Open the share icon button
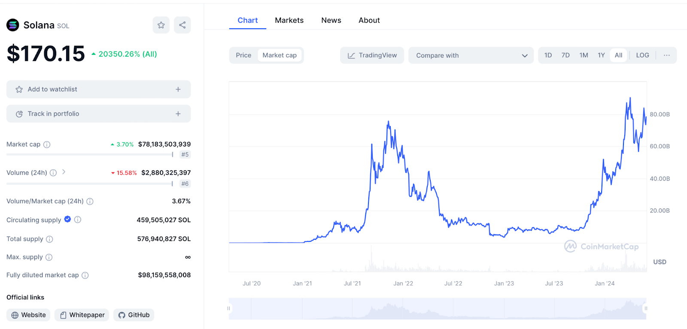687x329 pixels. pyautogui.click(x=182, y=25)
